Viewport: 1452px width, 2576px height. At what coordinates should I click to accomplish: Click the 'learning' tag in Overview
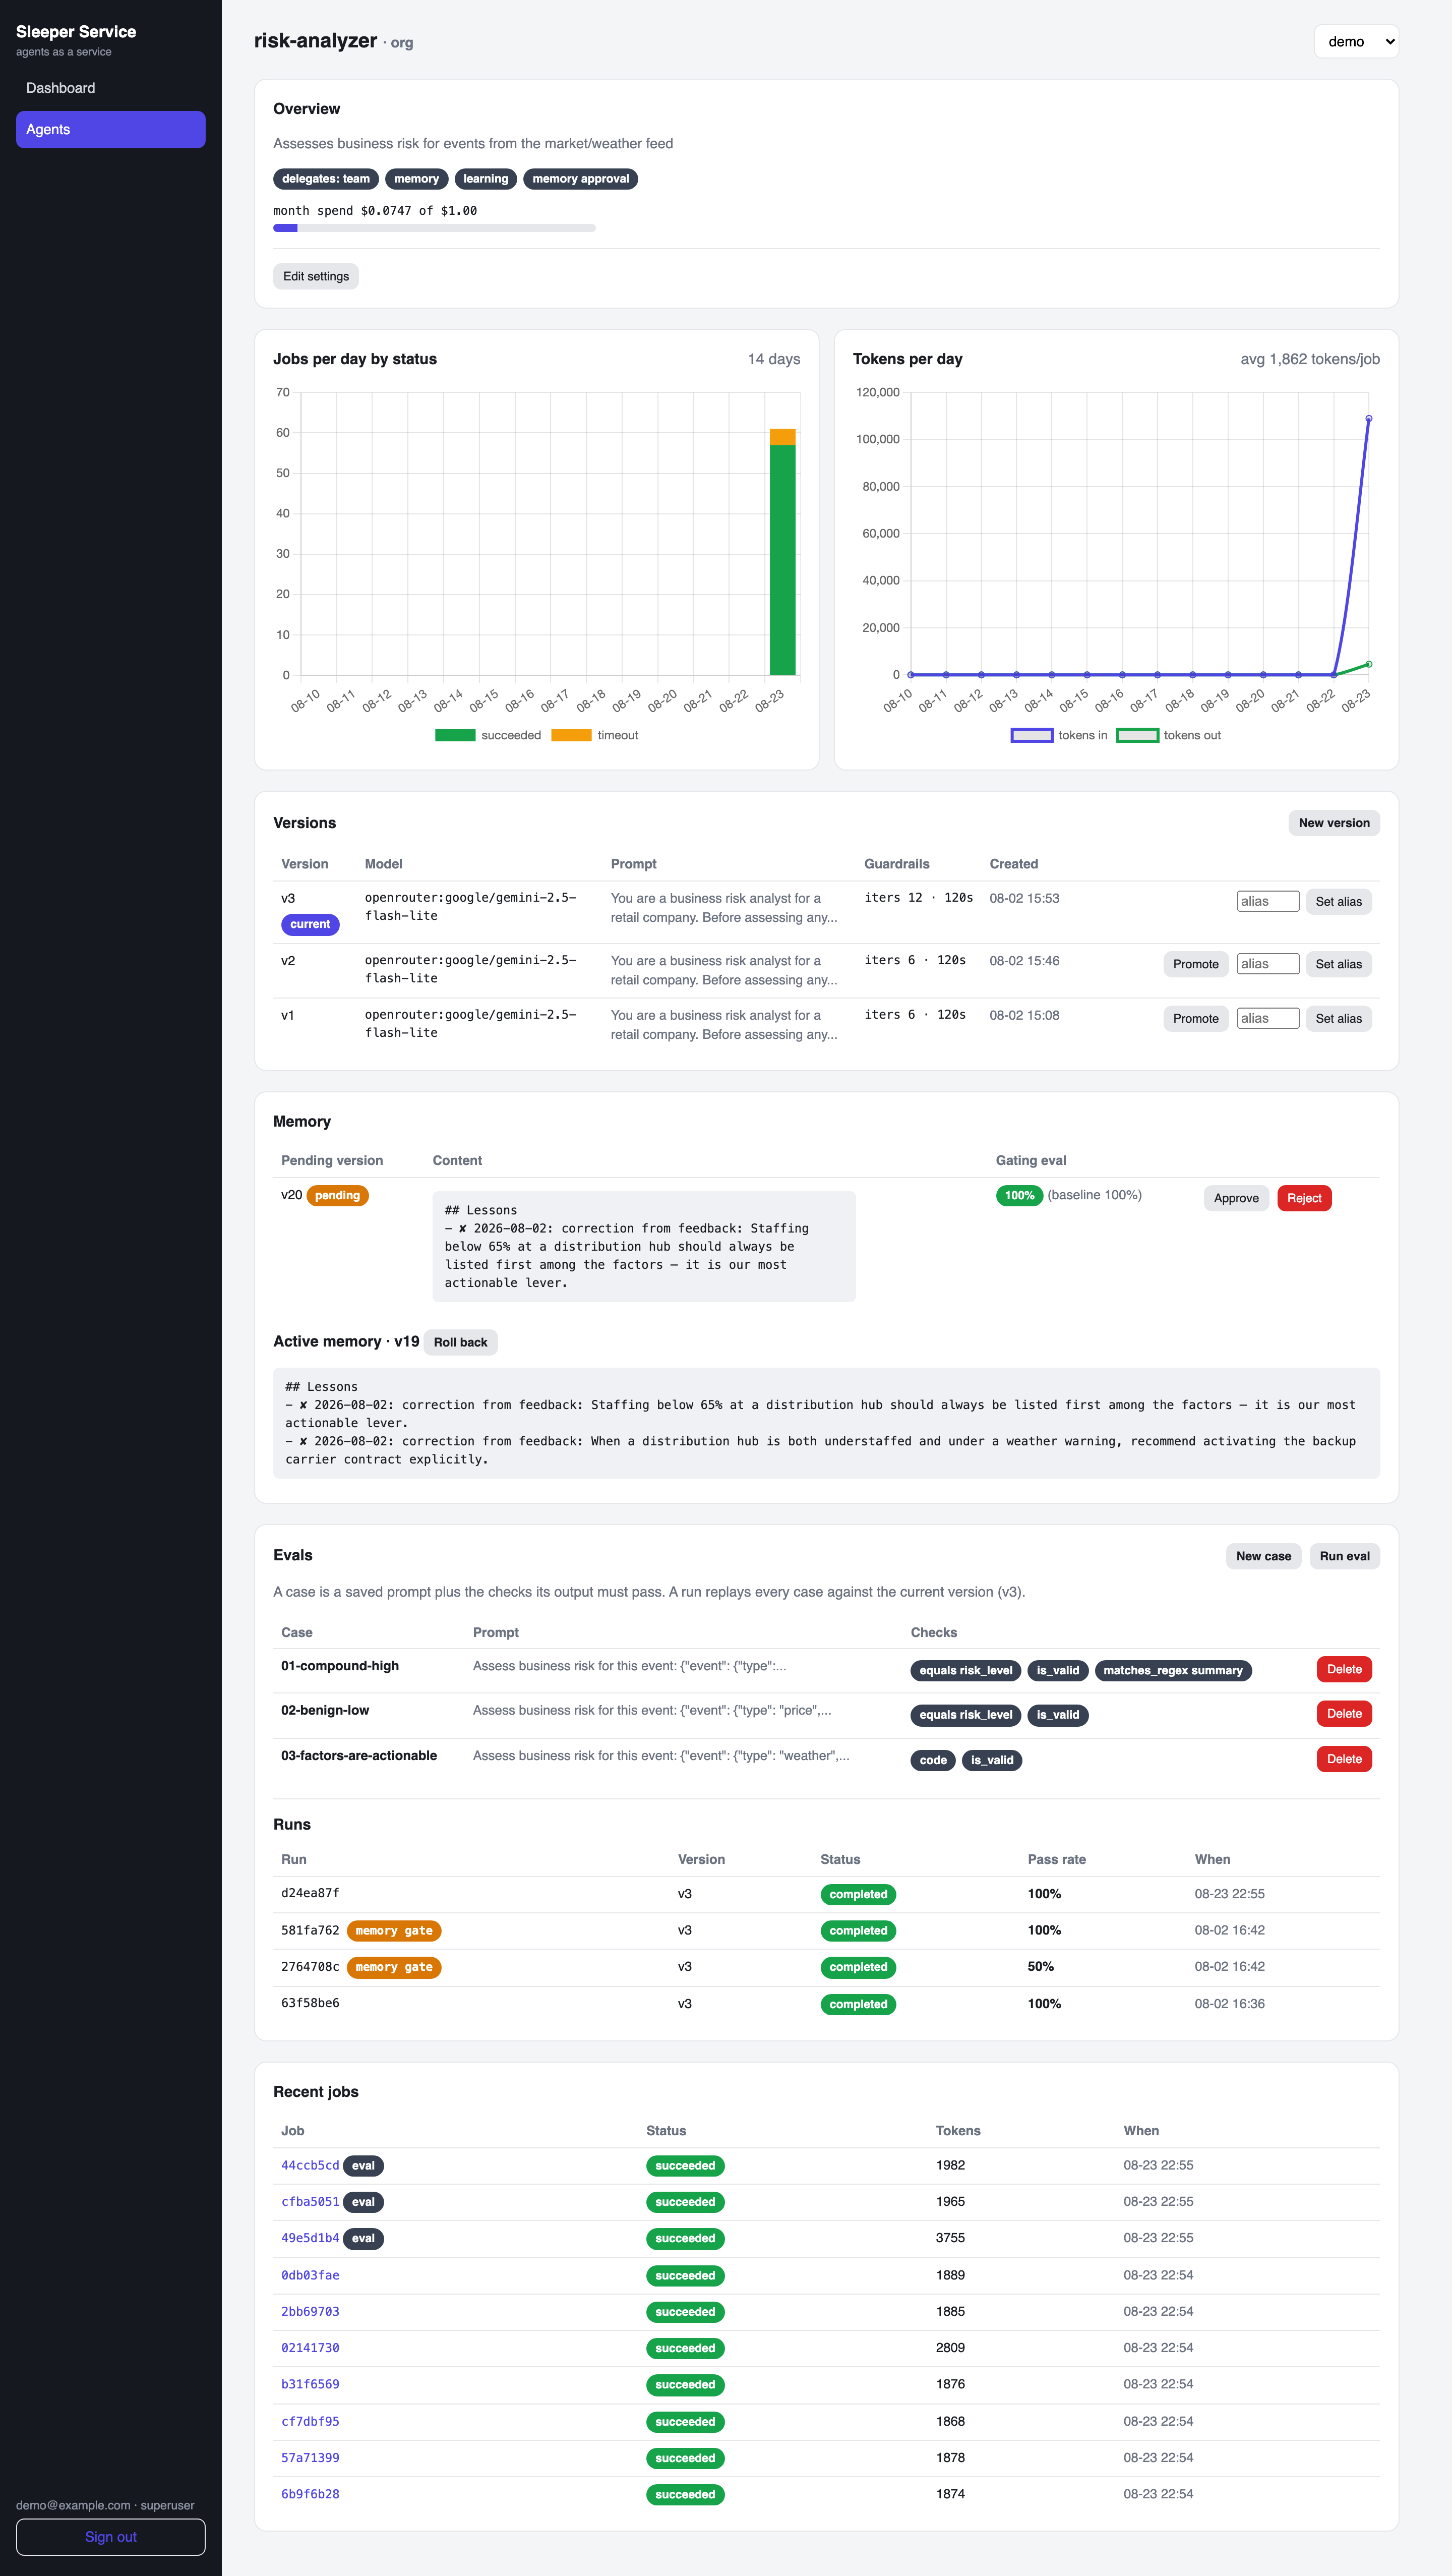485,179
